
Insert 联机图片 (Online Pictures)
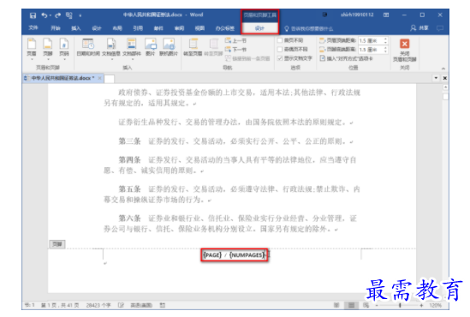coord(169,48)
